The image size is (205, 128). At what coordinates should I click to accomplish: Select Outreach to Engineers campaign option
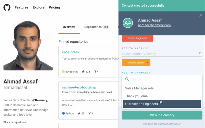[x=141, y=104]
